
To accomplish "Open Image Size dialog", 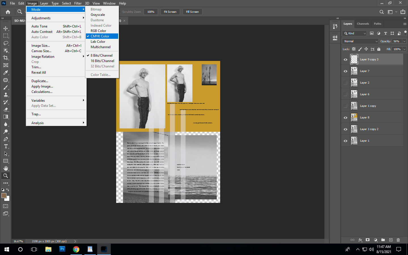I will point(56,45).
